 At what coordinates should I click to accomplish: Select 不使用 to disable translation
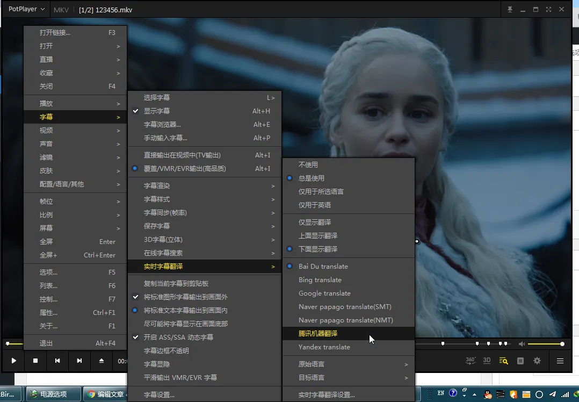pyautogui.click(x=349, y=165)
